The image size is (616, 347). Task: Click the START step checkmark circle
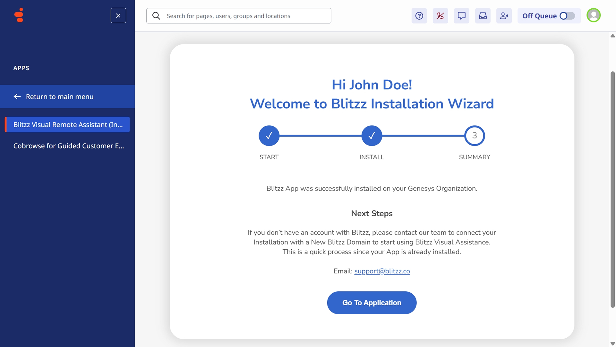(x=269, y=136)
